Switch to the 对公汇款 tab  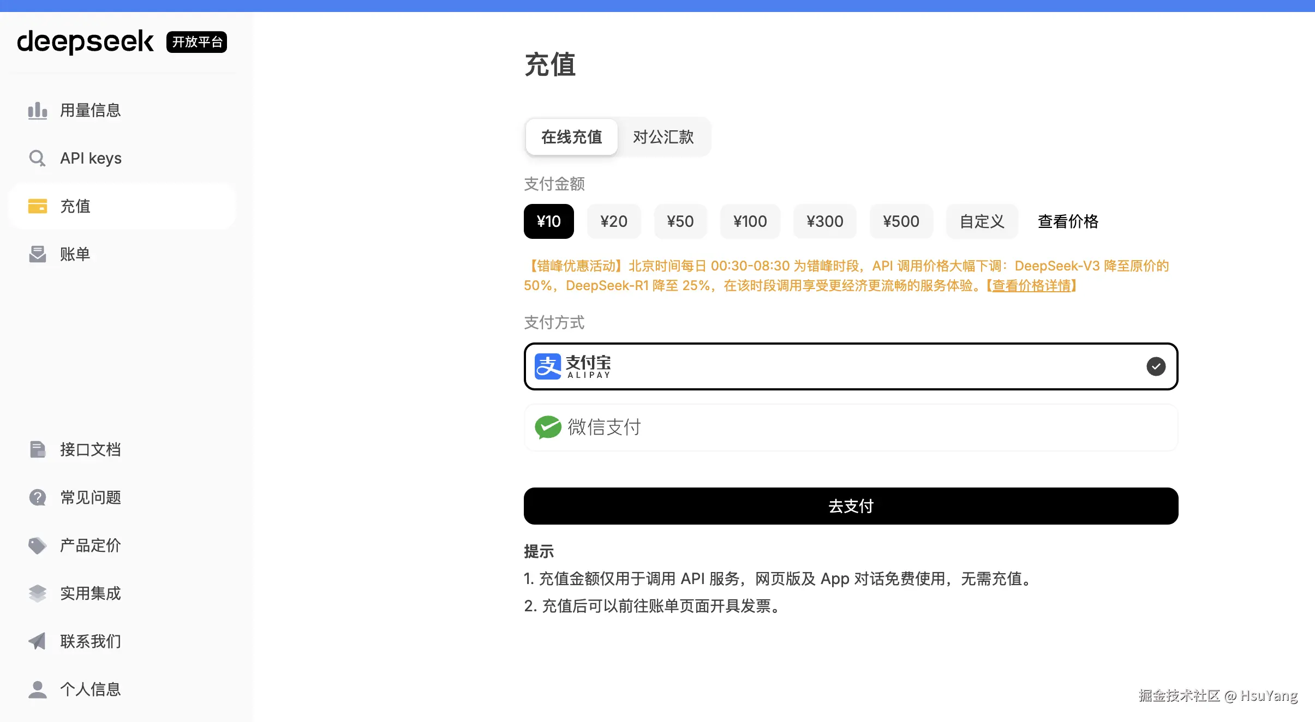pyautogui.click(x=663, y=137)
